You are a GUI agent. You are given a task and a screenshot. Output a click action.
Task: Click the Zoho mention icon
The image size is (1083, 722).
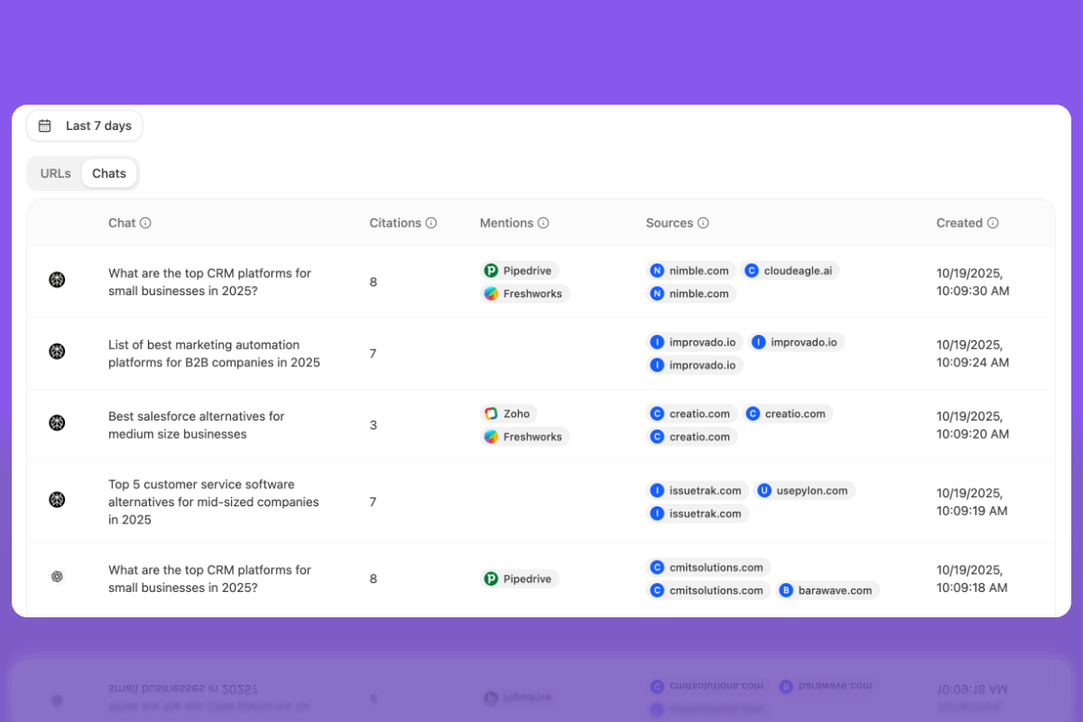[x=490, y=412]
